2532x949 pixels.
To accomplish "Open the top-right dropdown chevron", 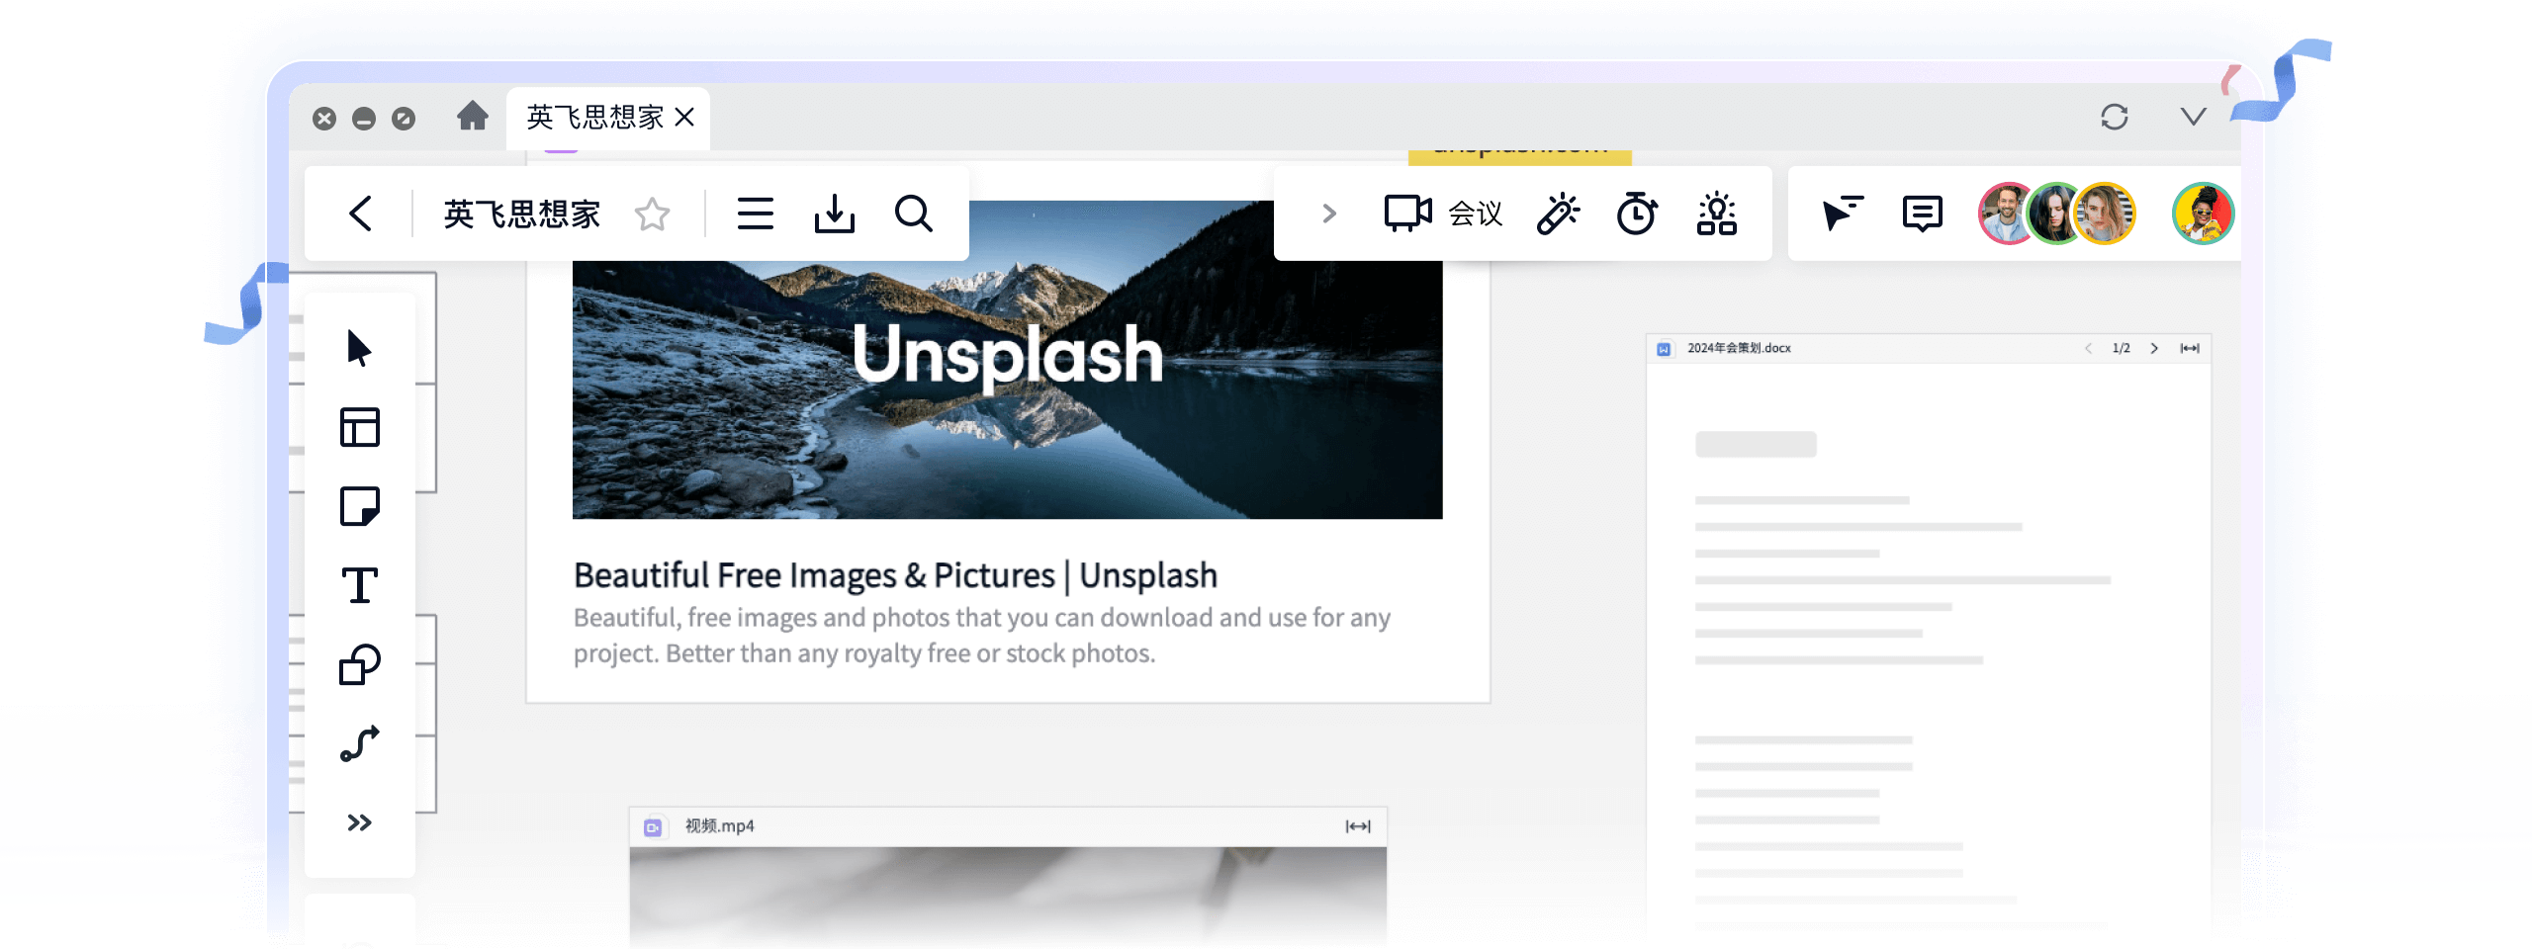I will (x=2193, y=118).
